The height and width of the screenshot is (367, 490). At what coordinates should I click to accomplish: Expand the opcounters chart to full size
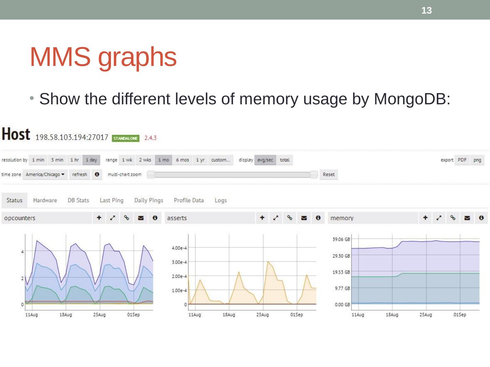click(x=113, y=218)
